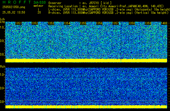Click the Rch yellow signal level bar
The image size is (170, 111).
click(86, 107)
